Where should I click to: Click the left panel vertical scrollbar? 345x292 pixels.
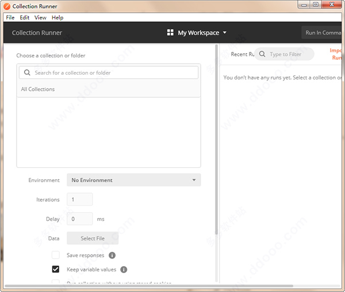217,140
